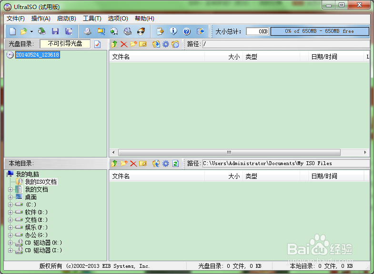Click the disc properties checkmark icon beside 不可引导光盘
This screenshot has width=374, height=274.
(97, 44)
